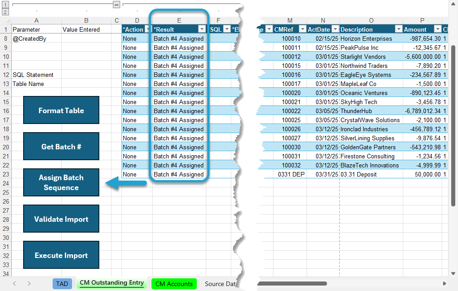
Task: Select outline level 2 button
Action: pyautogui.click(x=5, y=12)
